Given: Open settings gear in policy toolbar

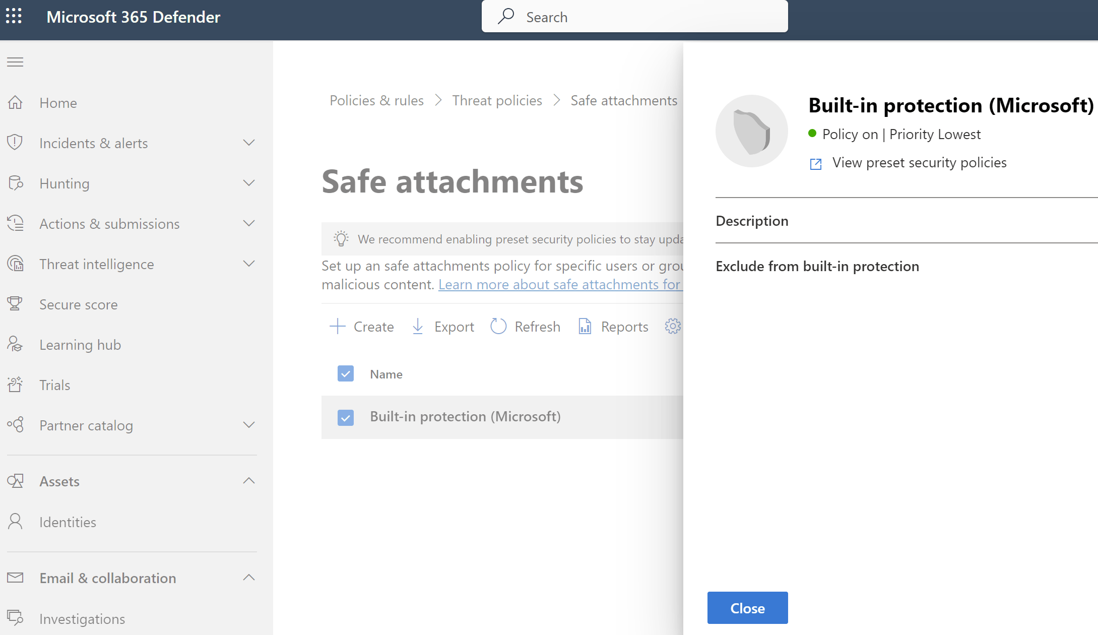Looking at the screenshot, I should pyautogui.click(x=672, y=327).
